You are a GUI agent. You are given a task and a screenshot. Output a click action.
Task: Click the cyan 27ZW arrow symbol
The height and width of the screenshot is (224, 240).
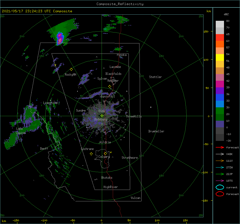[220, 168]
